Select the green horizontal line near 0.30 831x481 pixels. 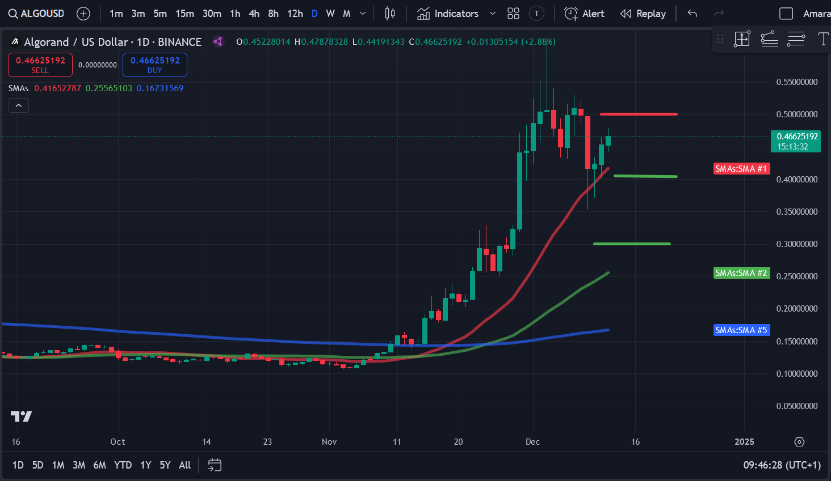click(632, 244)
